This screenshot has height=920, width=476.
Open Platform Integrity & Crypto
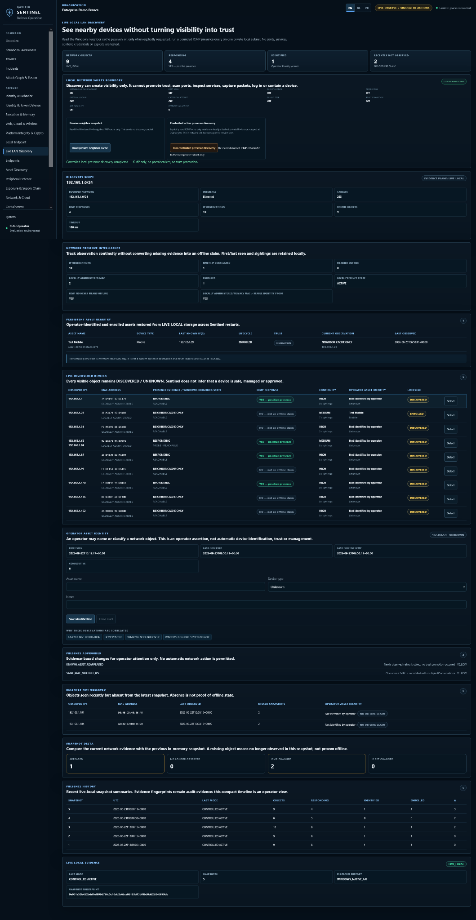point(24,133)
